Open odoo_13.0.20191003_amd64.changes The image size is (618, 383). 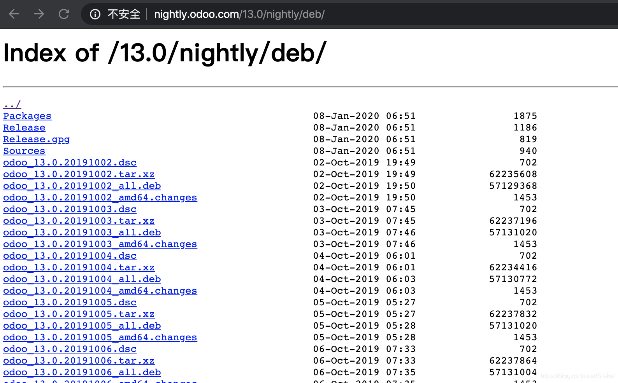pyautogui.click(x=100, y=244)
